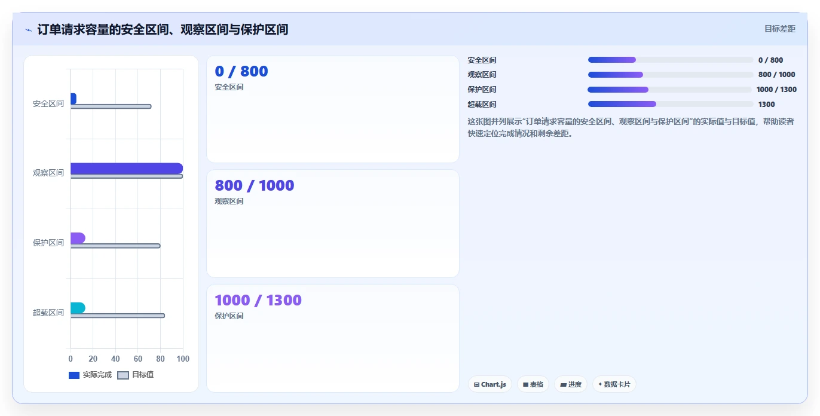Click the 1000 / 1300 value beside progress bar
The width and height of the screenshot is (820, 416).
click(776, 90)
